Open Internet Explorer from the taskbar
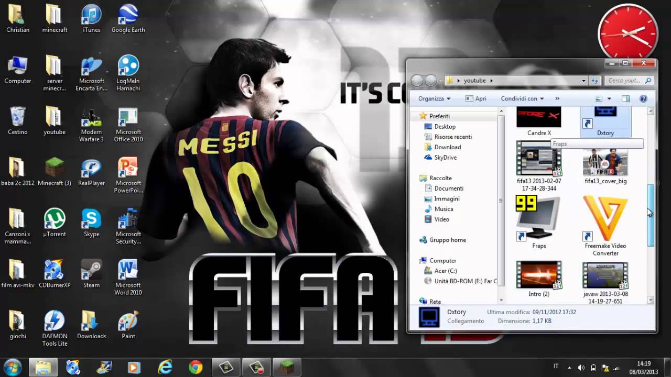The height and width of the screenshot is (377, 671). click(x=165, y=368)
